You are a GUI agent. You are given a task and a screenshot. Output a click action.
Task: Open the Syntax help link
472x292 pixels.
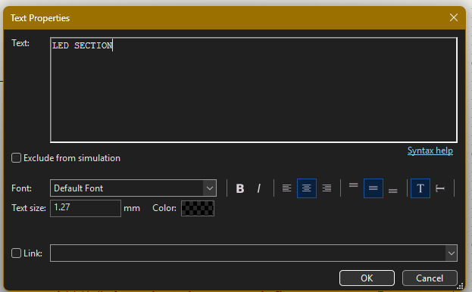[x=430, y=151]
